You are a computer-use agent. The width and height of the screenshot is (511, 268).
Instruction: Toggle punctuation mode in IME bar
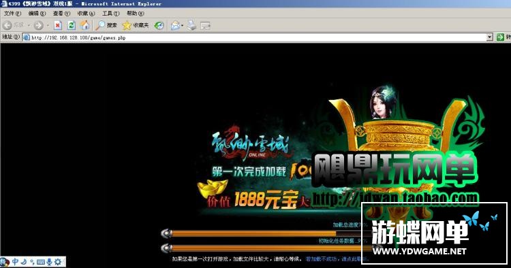[x=32, y=261]
